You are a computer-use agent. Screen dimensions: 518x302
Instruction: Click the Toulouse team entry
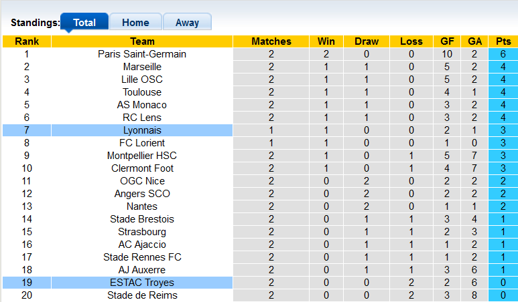coord(142,92)
